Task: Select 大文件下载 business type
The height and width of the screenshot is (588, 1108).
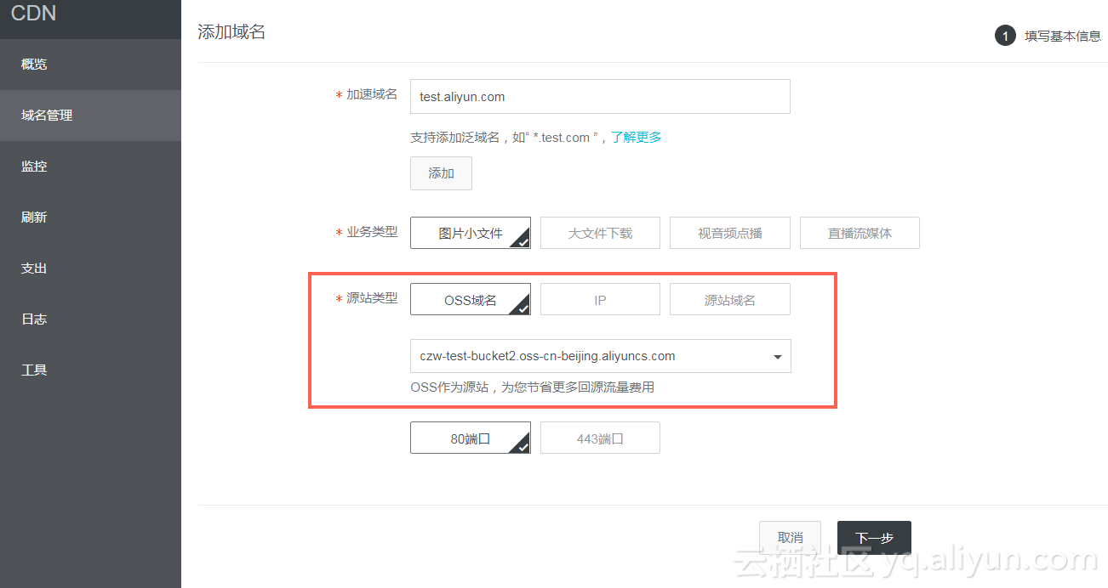Action: [600, 233]
